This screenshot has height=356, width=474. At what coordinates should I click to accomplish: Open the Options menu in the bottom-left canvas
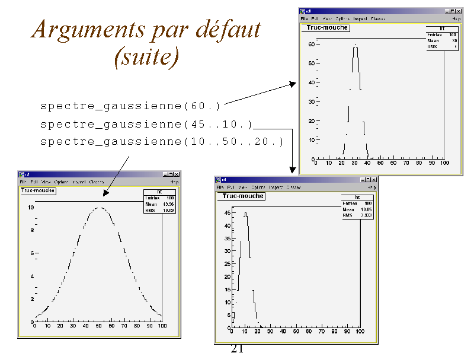point(61,182)
